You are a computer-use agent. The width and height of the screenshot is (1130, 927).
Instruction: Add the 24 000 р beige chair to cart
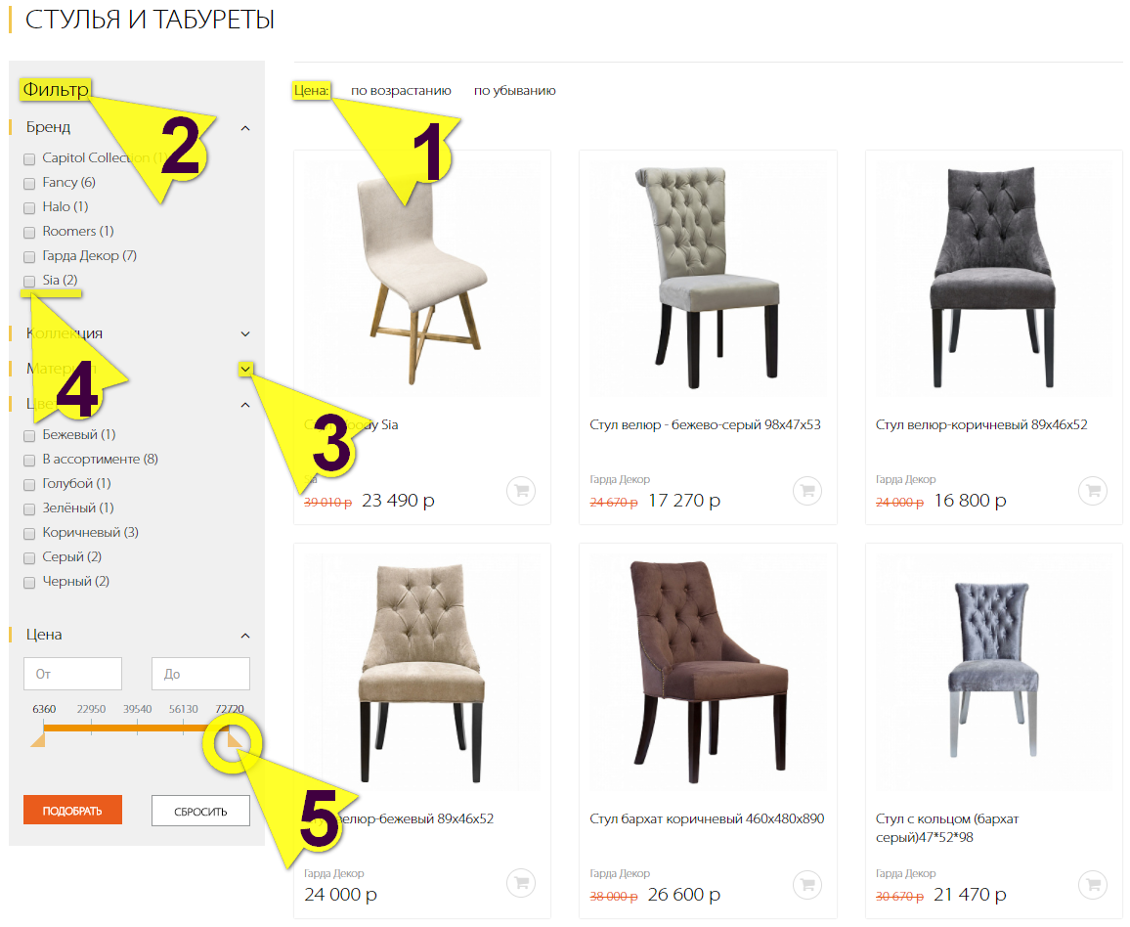[521, 883]
